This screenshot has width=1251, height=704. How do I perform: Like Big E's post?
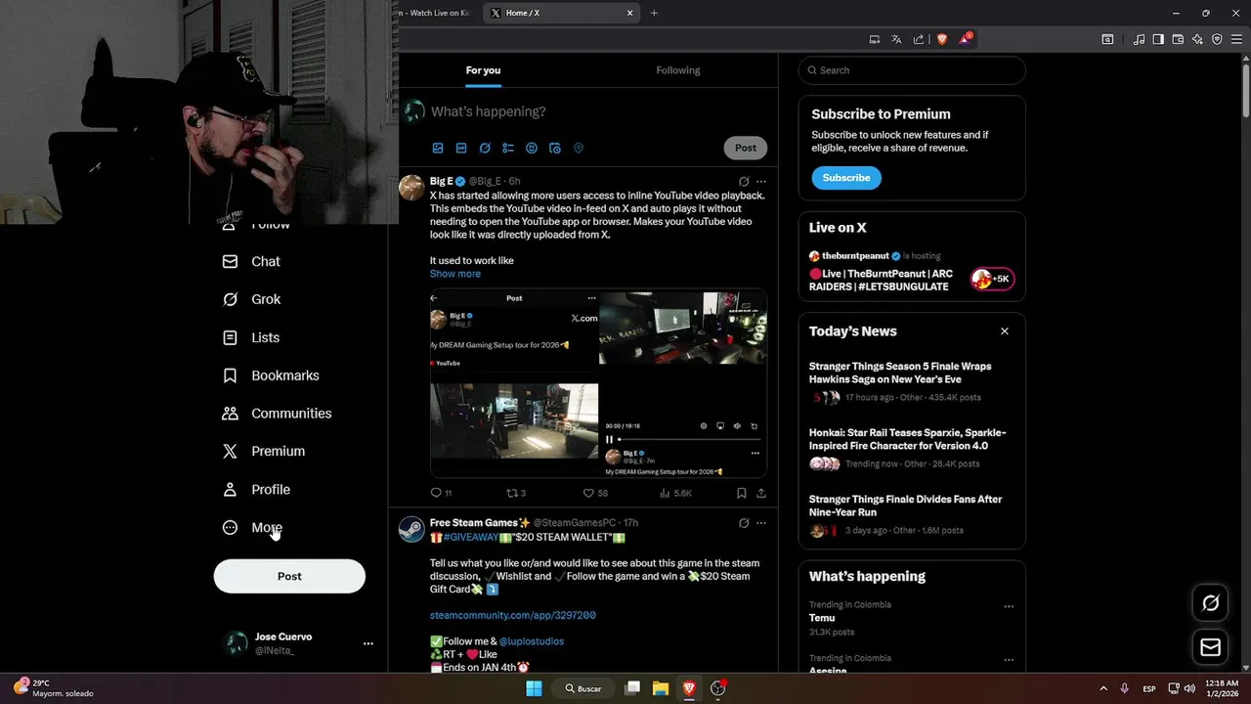click(595, 493)
